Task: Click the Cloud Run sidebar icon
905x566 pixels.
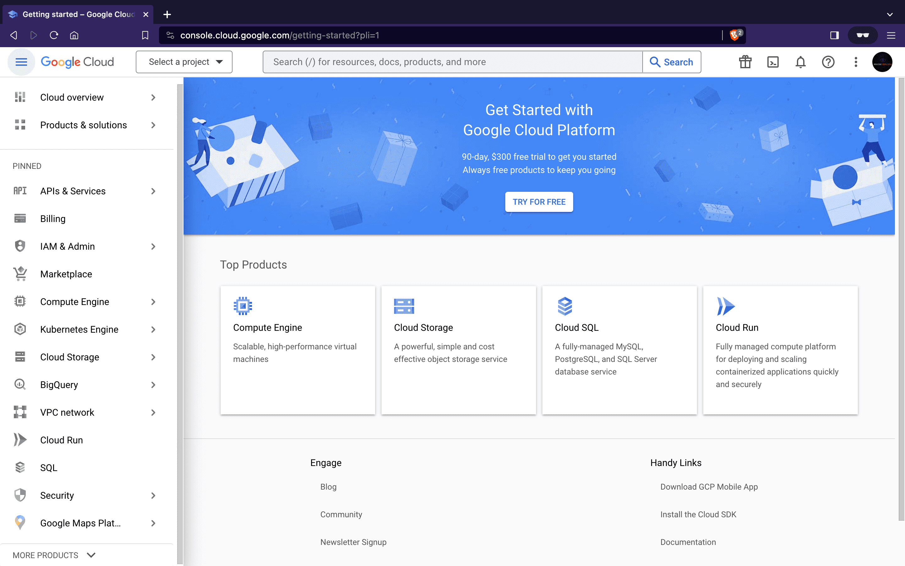Action: pyautogui.click(x=20, y=440)
